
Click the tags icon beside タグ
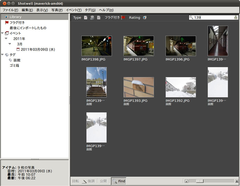click(7, 55)
